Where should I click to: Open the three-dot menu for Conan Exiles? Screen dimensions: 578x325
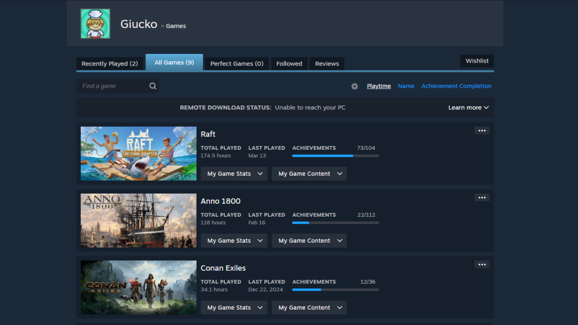pyautogui.click(x=482, y=264)
